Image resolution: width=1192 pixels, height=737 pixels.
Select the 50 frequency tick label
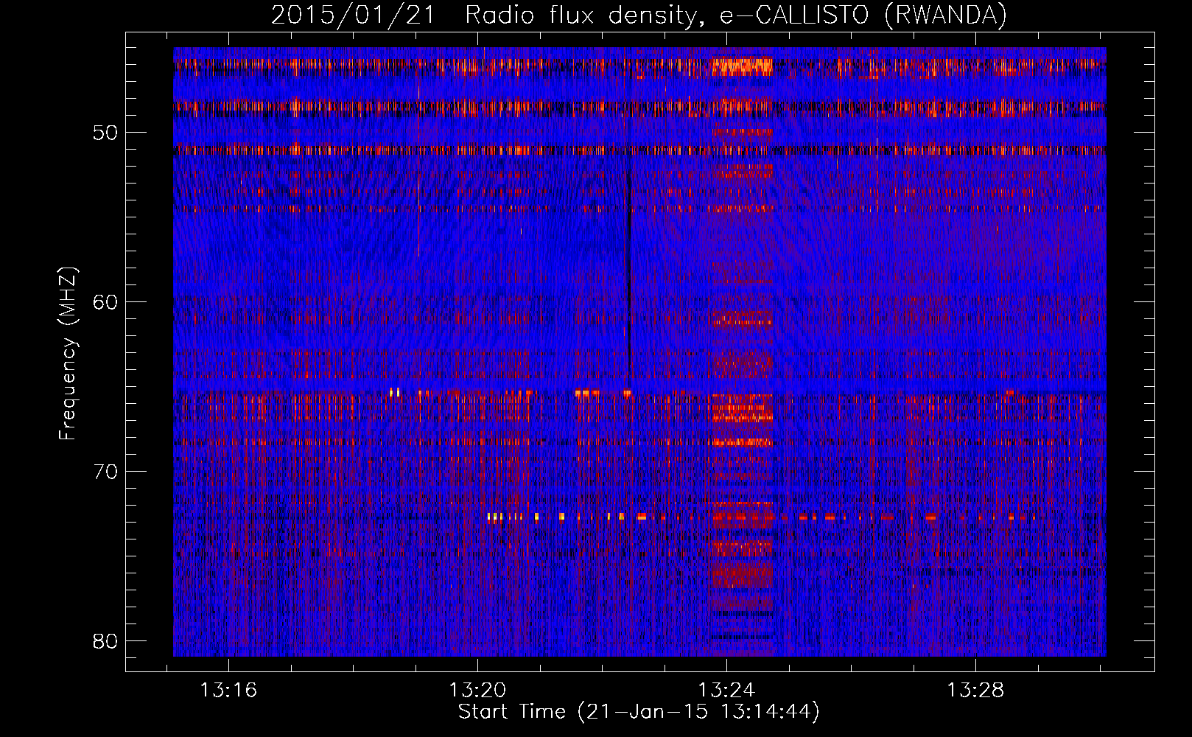(106, 133)
